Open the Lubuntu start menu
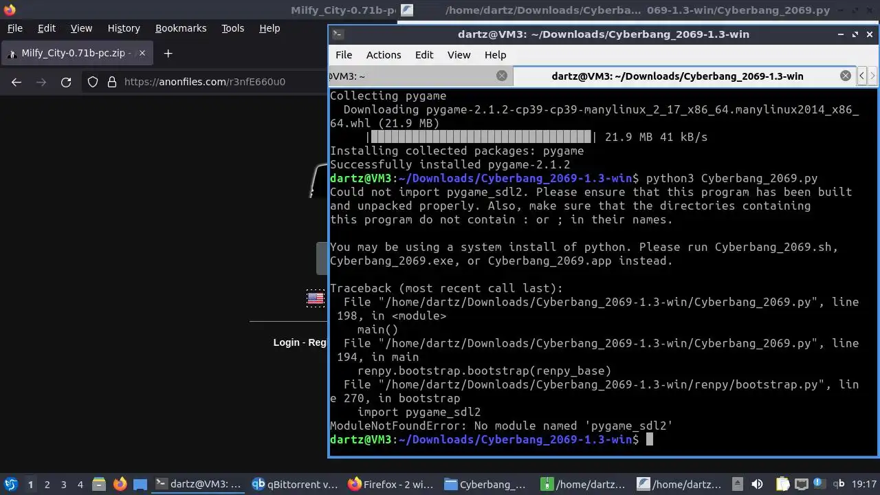880x495 pixels. click(x=10, y=484)
